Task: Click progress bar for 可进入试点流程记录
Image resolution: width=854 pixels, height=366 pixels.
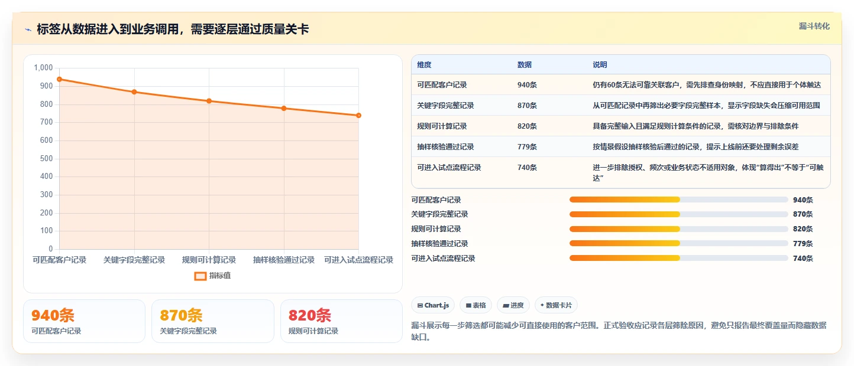Action: pyautogui.click(x=678, y=259)
